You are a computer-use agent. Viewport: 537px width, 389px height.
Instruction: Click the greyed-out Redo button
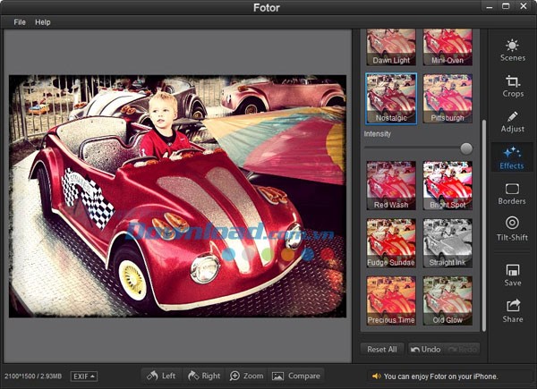(463, 349)
